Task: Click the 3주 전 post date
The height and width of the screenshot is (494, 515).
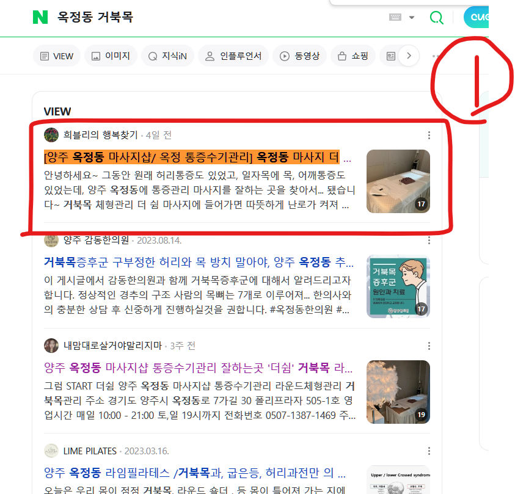Action: (x=183, y=346)
